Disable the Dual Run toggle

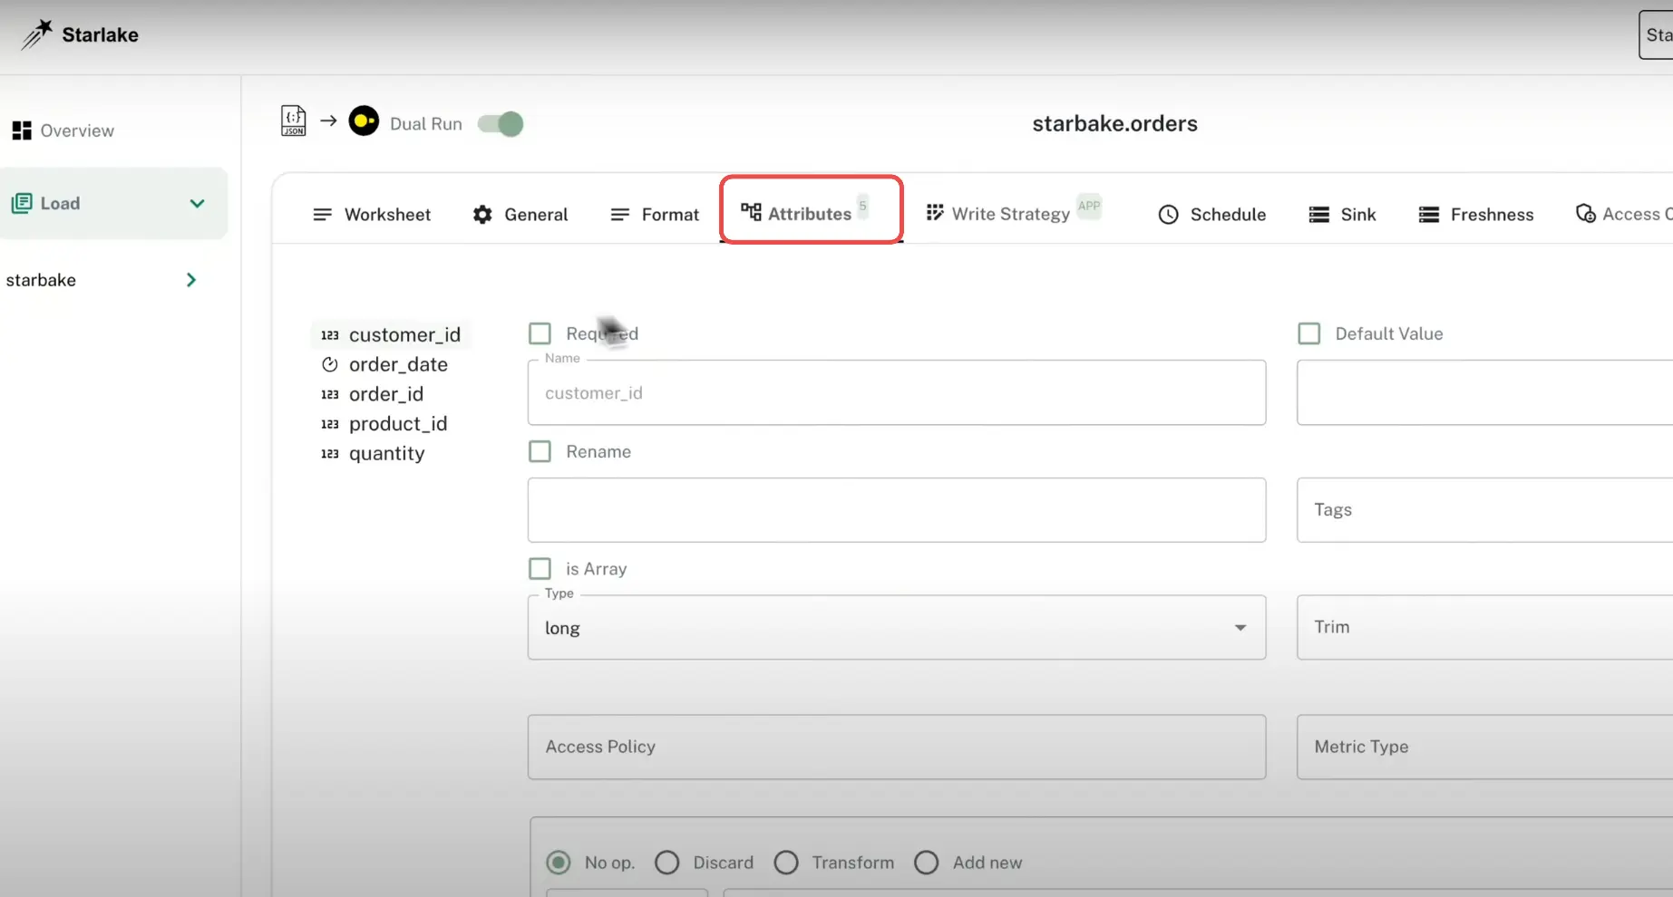point(501,124)
